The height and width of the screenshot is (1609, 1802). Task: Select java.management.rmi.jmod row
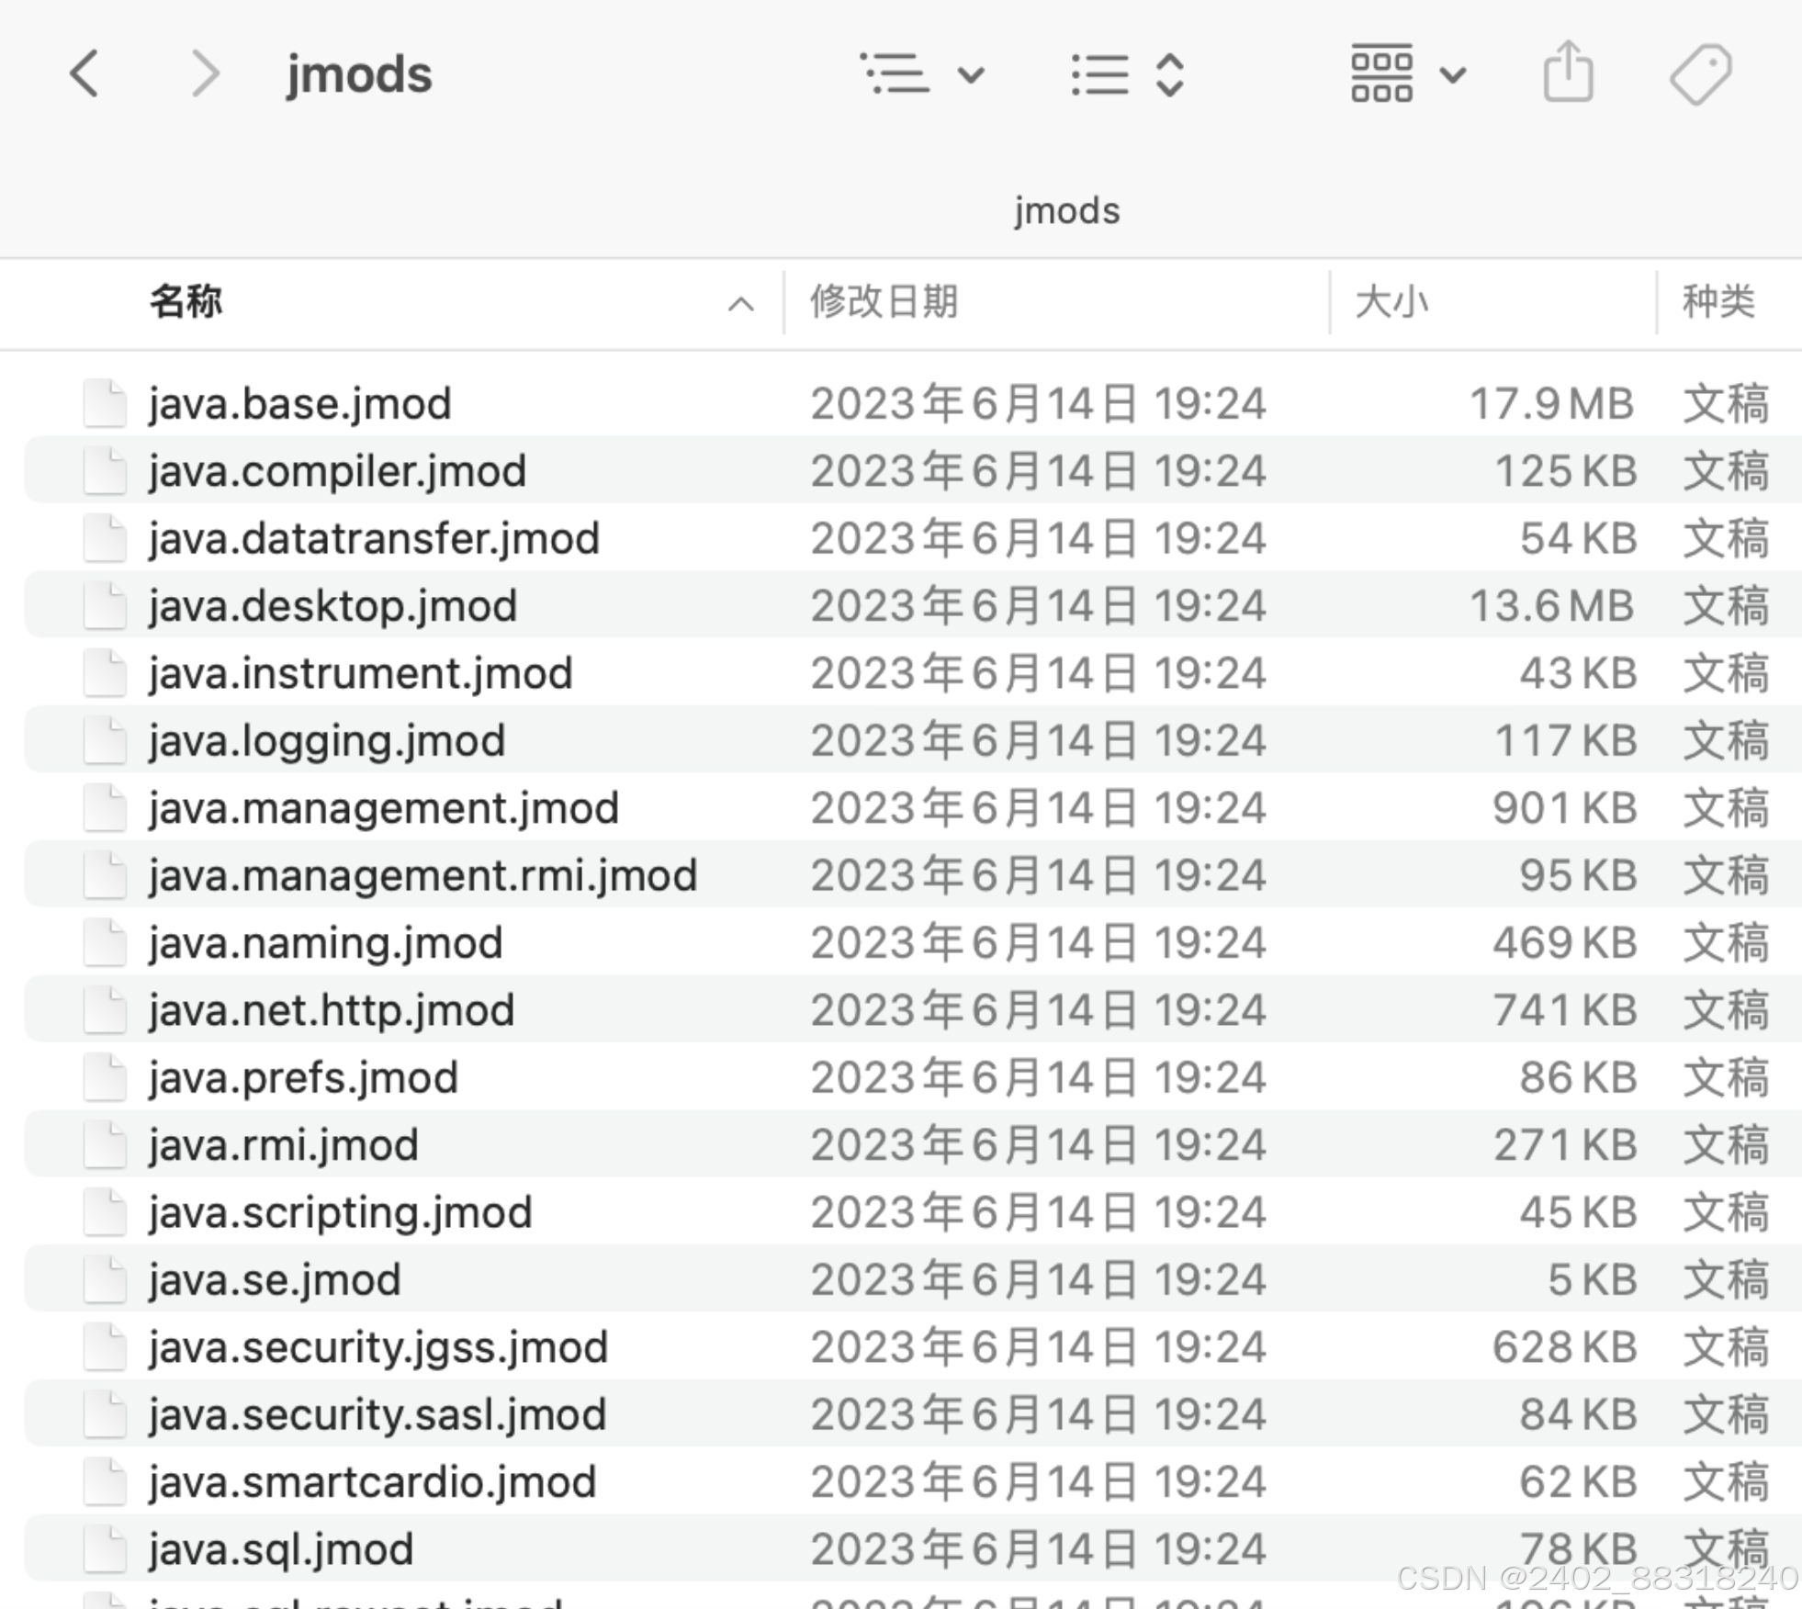422,875
